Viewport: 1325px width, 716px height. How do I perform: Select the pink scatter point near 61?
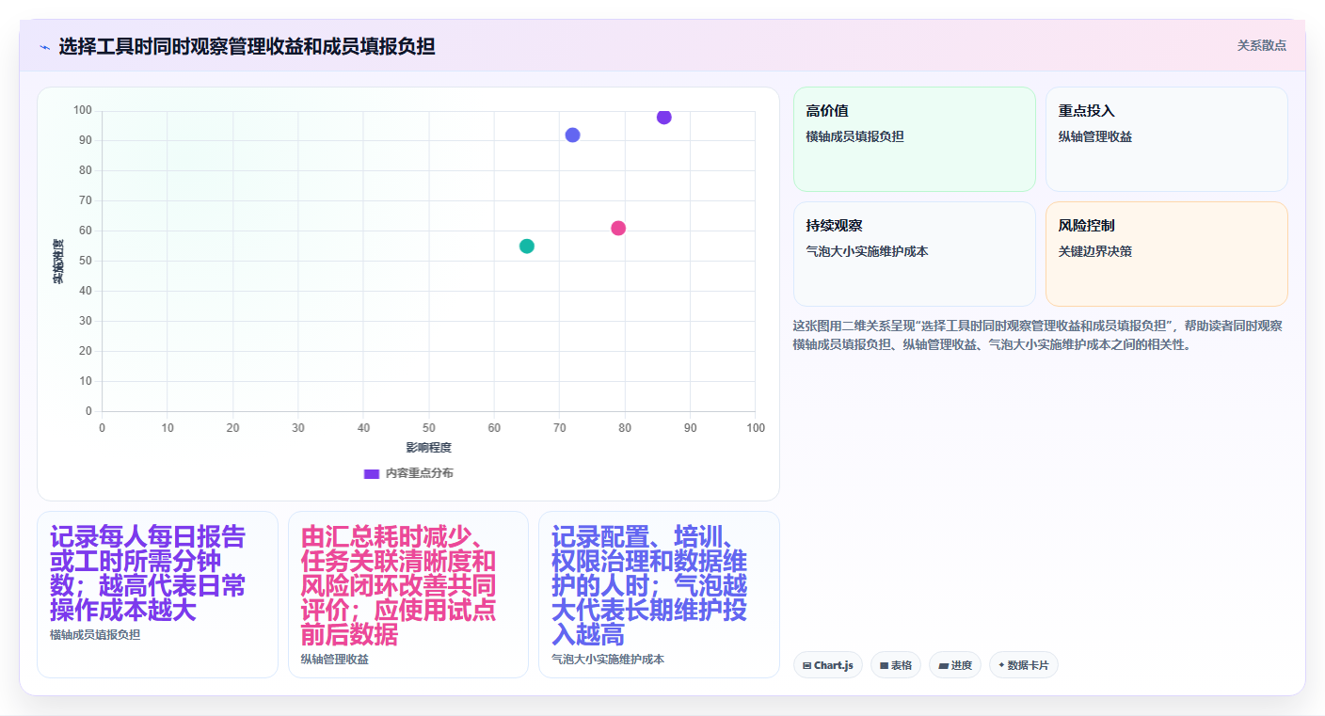click(x=618, y=228)
